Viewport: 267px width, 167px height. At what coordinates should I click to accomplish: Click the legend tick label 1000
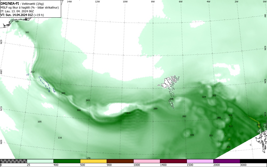[x=136, y=165]
